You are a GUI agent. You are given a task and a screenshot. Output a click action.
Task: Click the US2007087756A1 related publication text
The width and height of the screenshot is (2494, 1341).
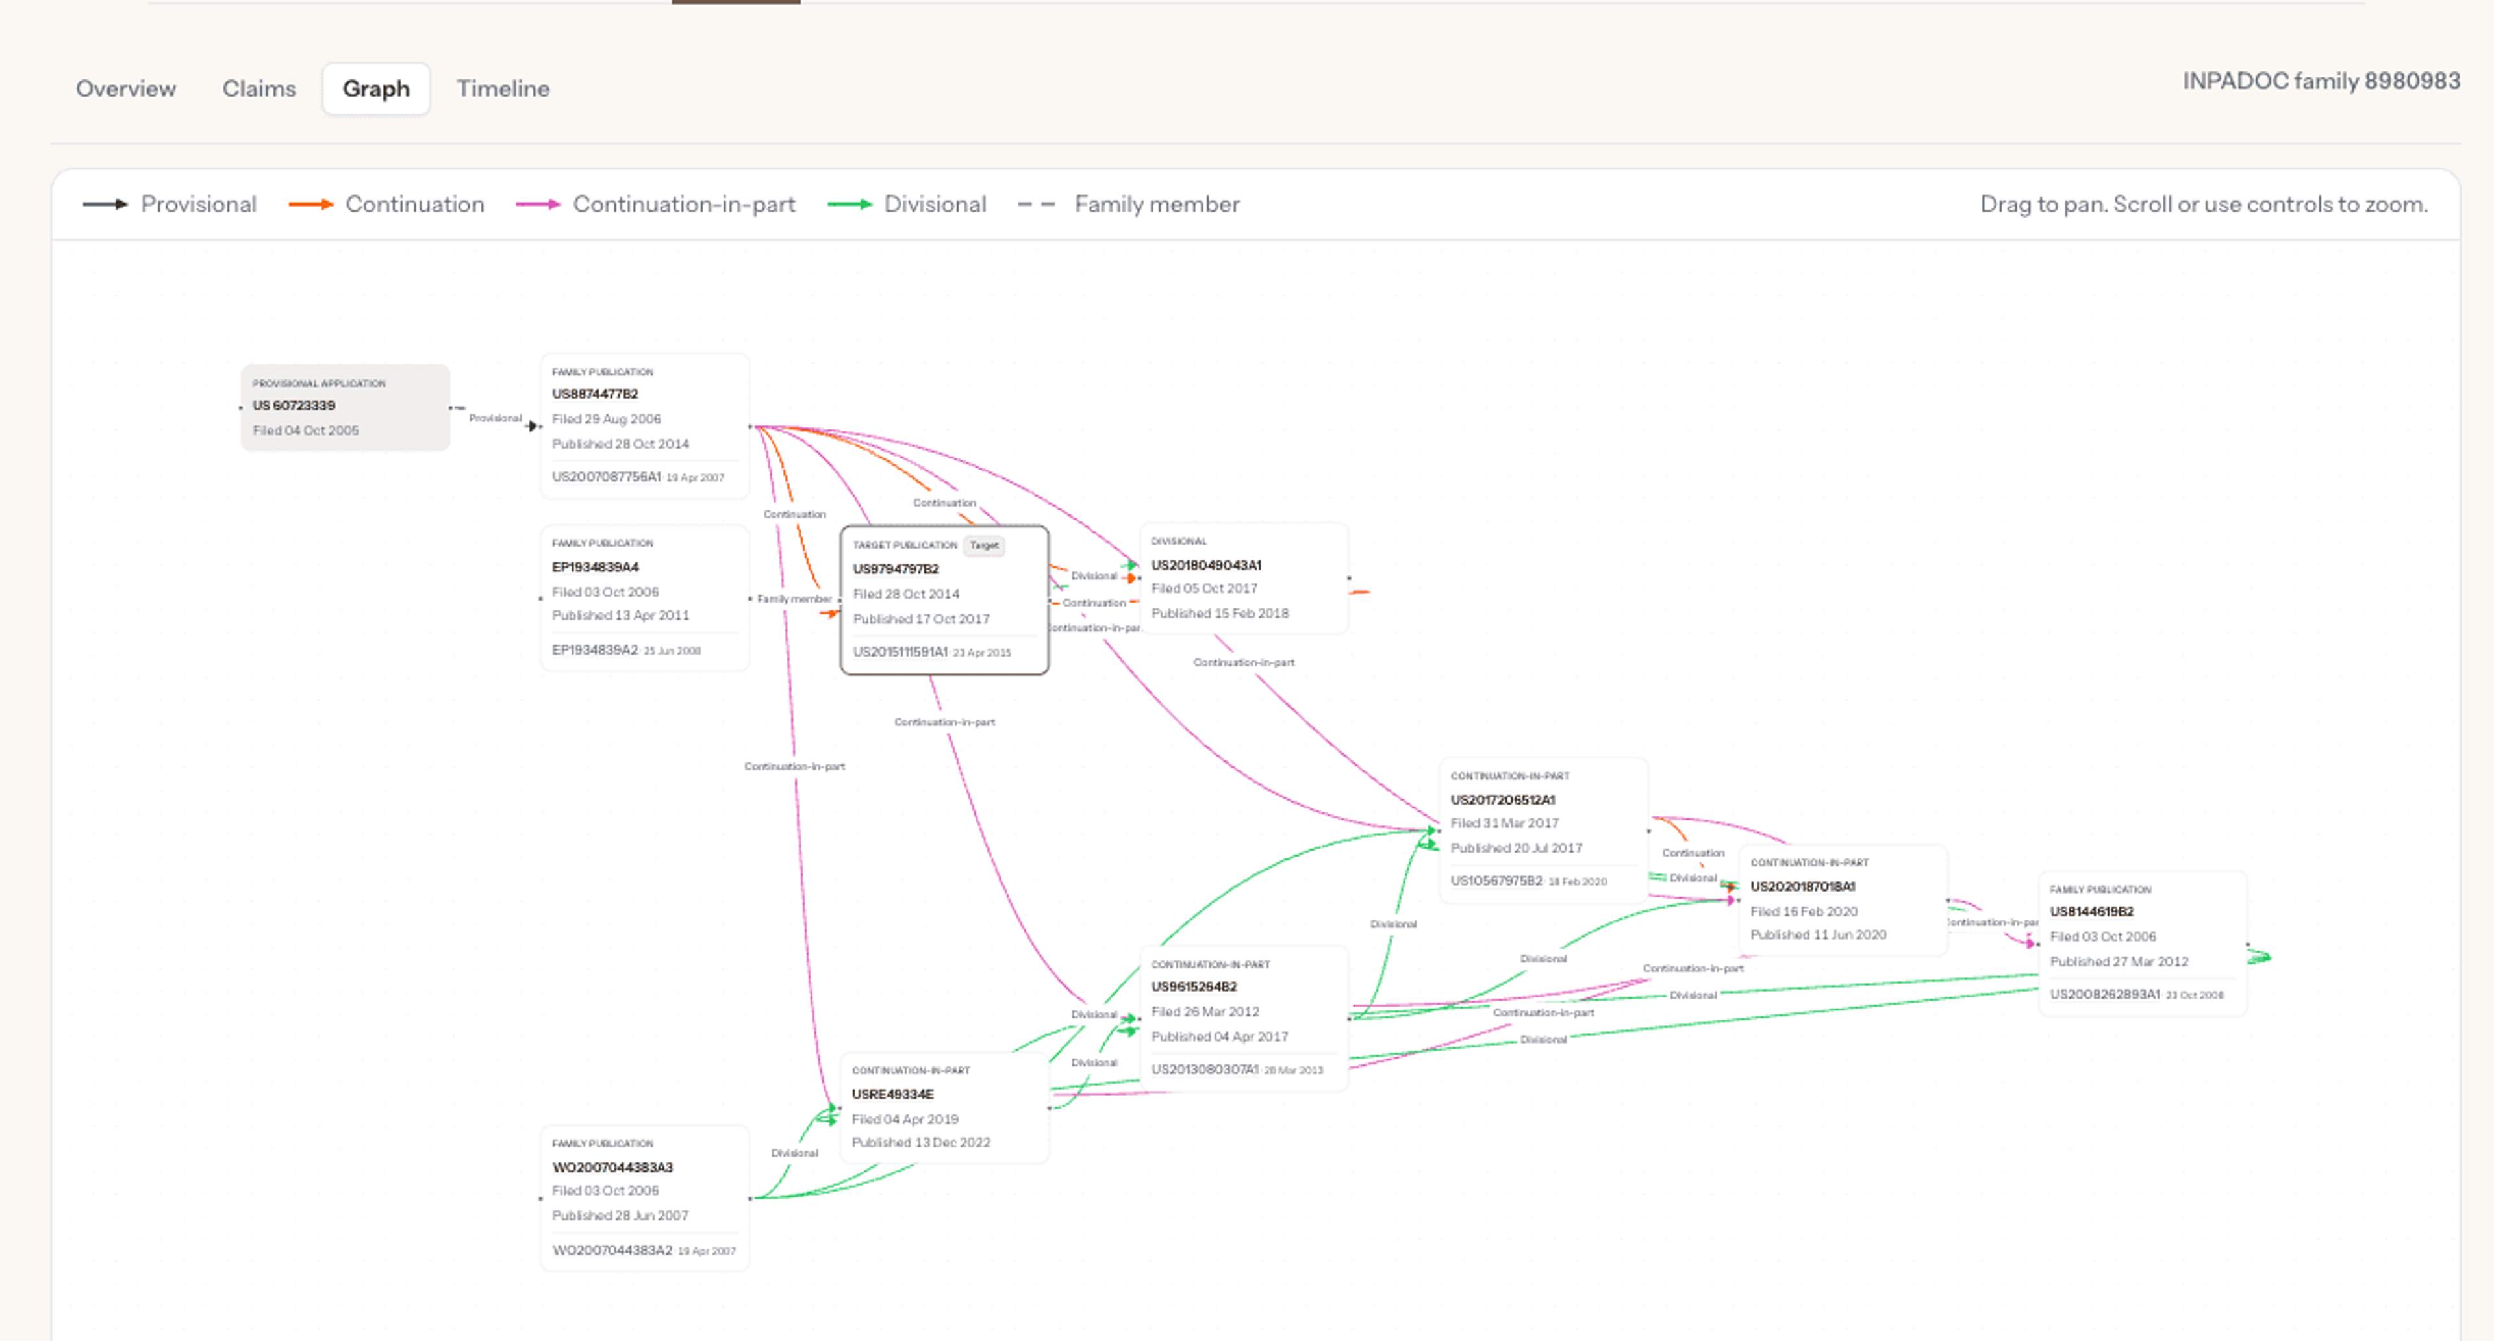[x=606, y=477]
